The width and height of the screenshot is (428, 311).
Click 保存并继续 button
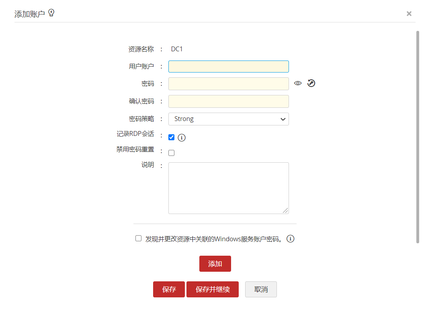[213, 289]
